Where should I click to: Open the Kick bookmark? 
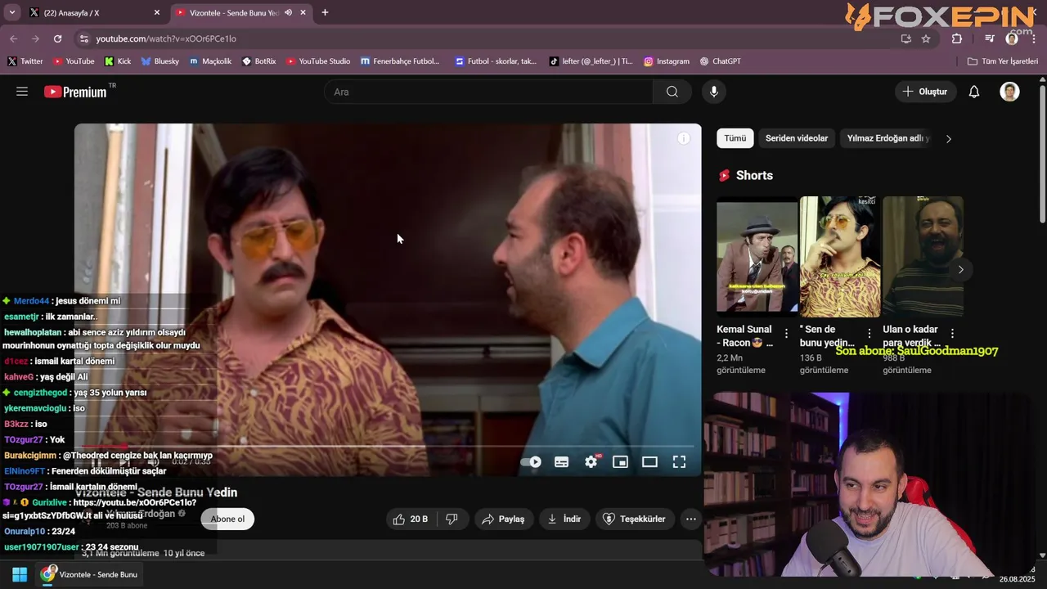[x=118, y=61]
